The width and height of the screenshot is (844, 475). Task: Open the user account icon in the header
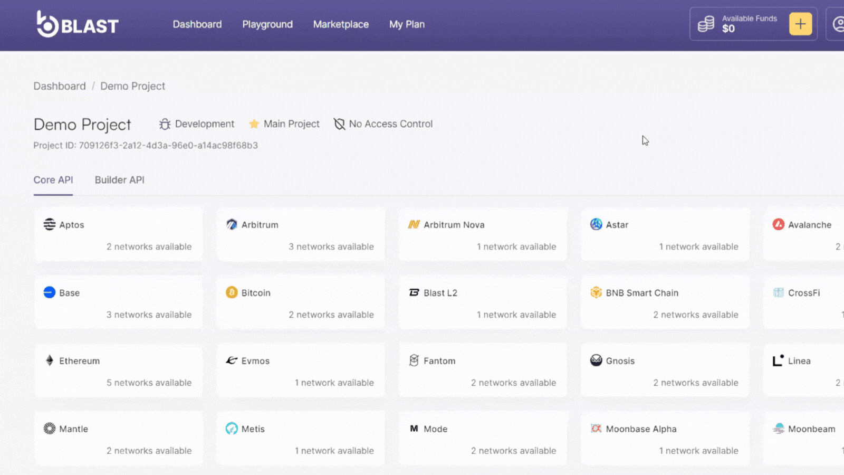pos(839,24)
